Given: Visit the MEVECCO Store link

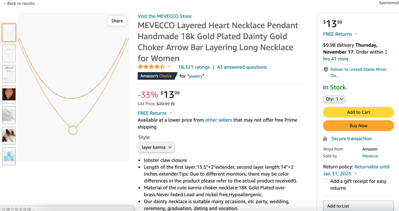Looking at the screenshot, I should point(164,16).
